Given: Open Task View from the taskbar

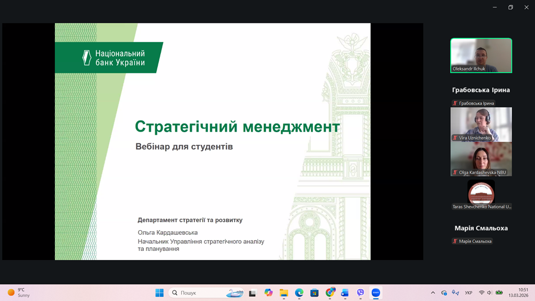Looking at the screenshot, I should [253, 292].
